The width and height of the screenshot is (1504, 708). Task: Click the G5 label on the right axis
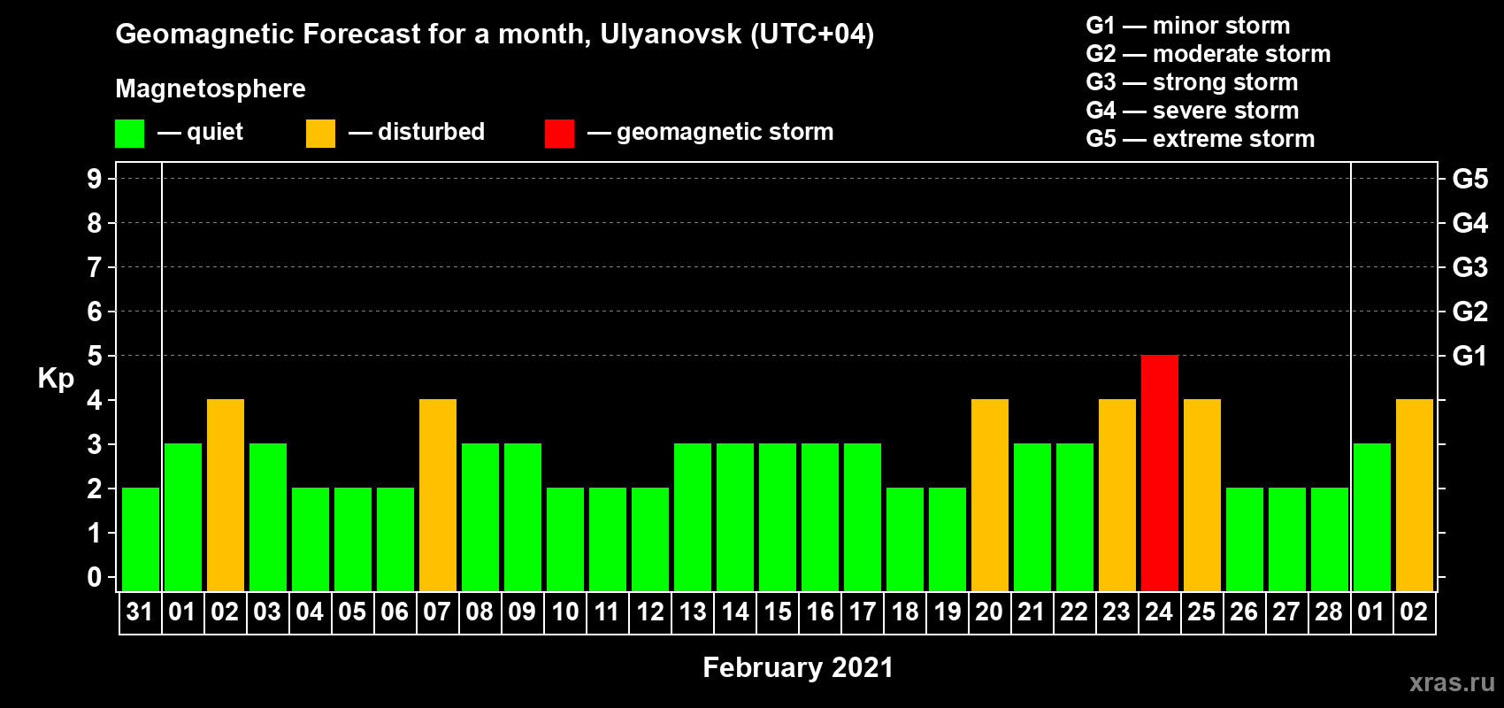point(1469,179)
